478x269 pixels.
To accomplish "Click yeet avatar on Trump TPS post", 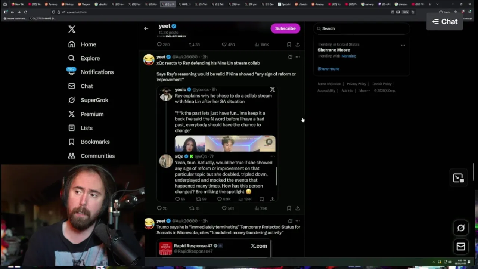I will pyautogui.click(x=149, y=224).
